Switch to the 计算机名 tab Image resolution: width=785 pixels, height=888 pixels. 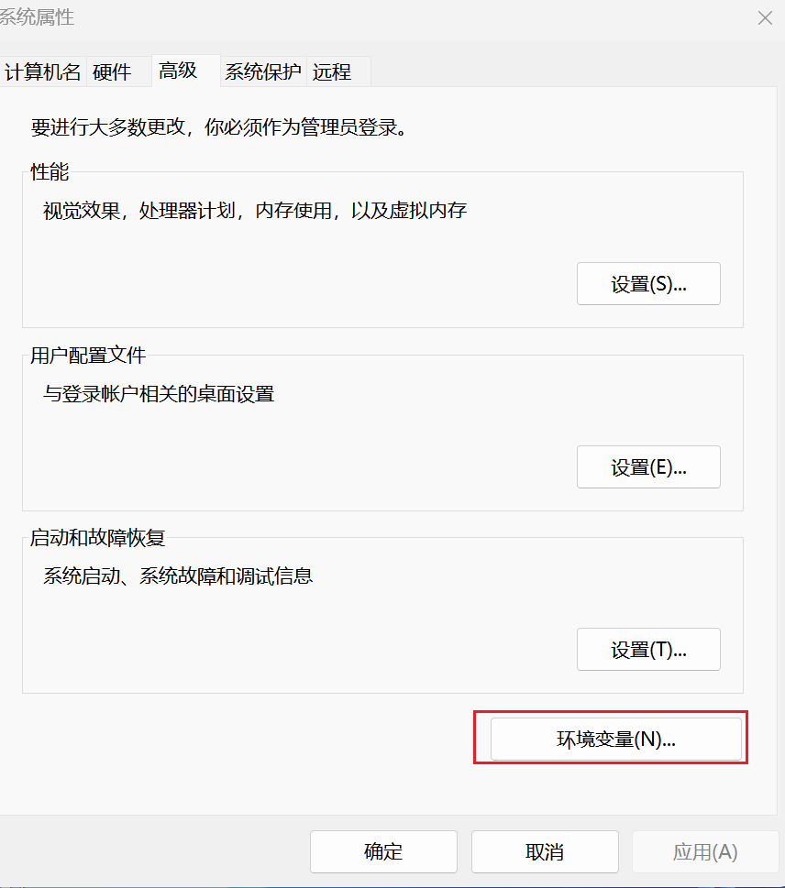(x=42, y=71)
